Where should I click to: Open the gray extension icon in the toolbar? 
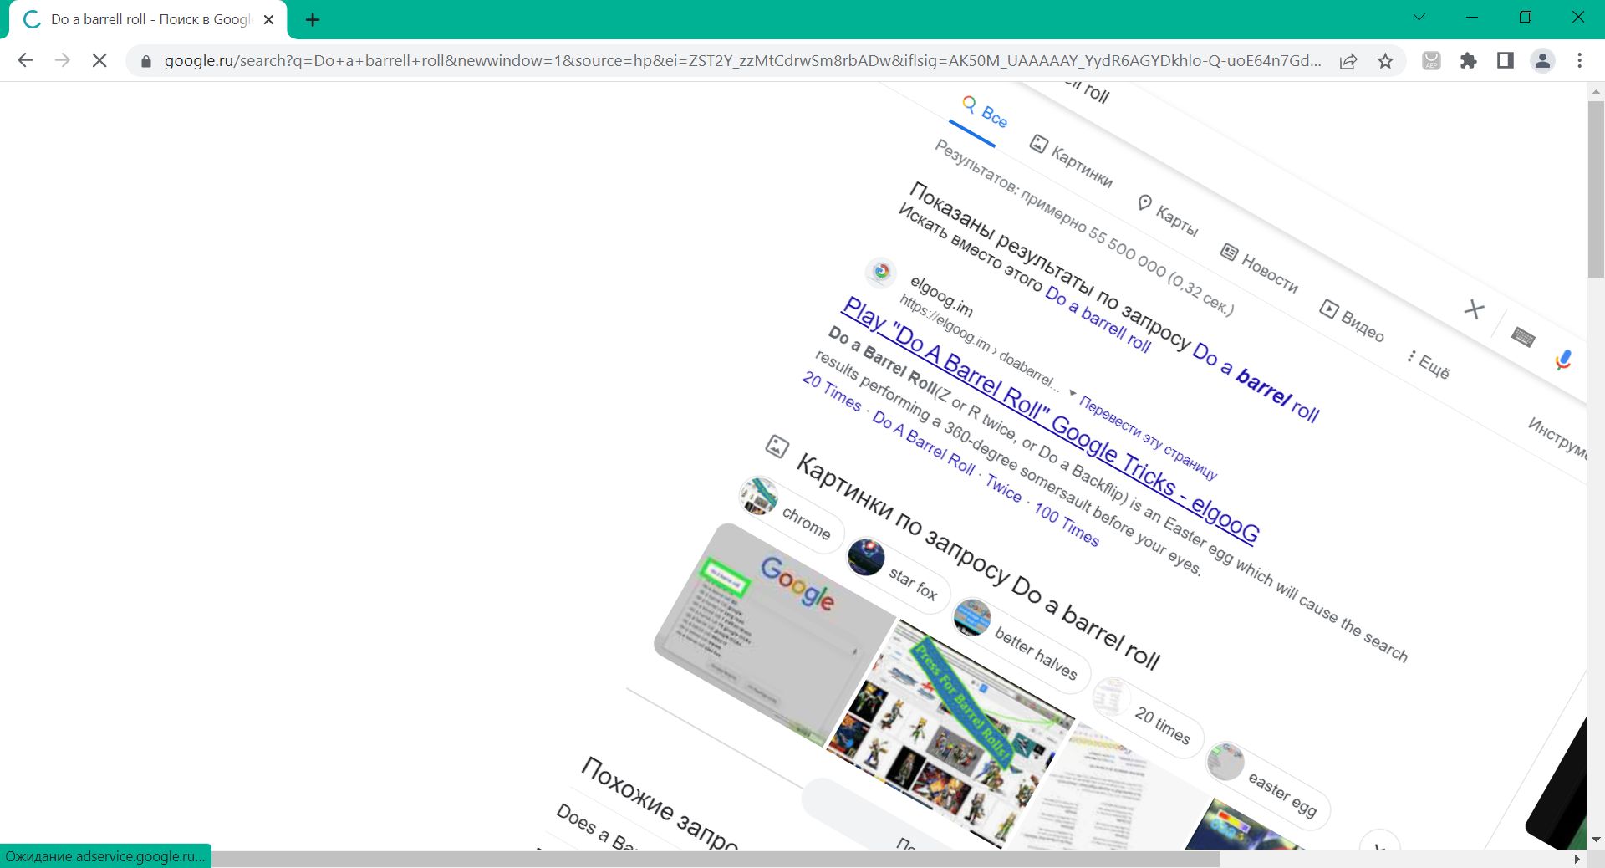[1431, 61]
